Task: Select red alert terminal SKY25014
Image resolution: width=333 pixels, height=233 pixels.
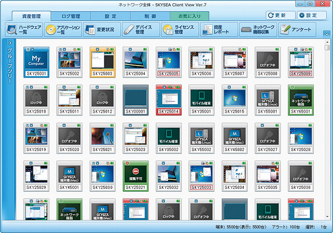Action: (169, 100)
